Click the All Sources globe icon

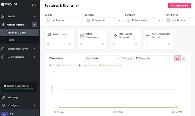point(49,20)
